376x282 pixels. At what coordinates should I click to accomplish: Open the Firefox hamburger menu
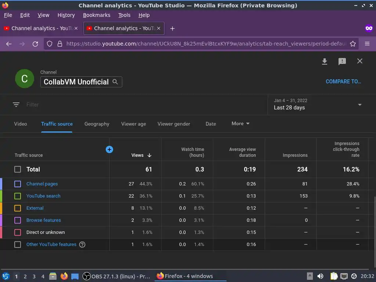click(x=367, y=44)
